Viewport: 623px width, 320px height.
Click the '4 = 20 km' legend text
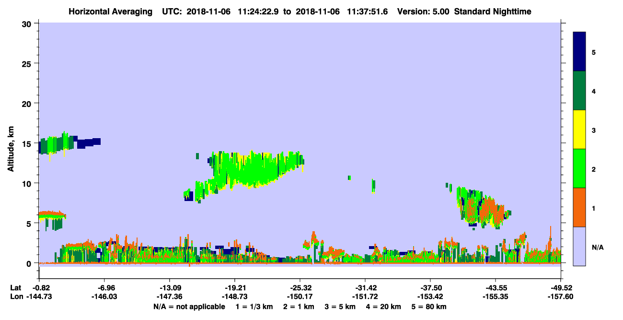[384, 307]
